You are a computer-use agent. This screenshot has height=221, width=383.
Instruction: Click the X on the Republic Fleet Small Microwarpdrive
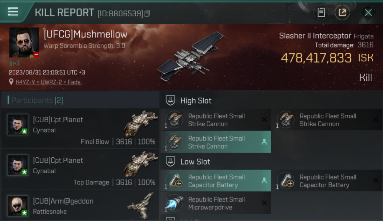[264, 203]
